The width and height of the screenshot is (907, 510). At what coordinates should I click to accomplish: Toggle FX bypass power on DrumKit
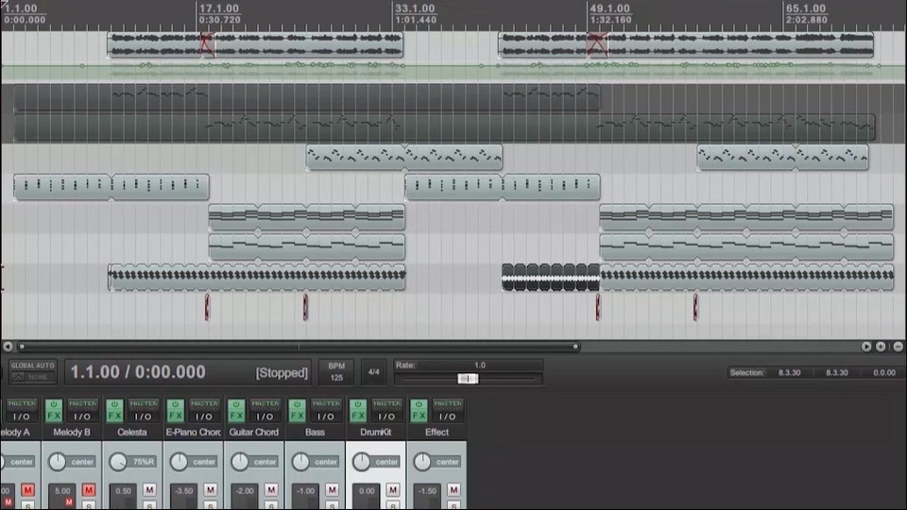(357, 404)
